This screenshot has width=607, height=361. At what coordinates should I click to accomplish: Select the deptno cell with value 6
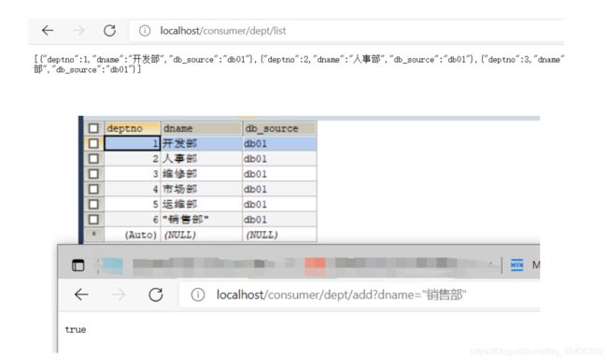[133, 219]
